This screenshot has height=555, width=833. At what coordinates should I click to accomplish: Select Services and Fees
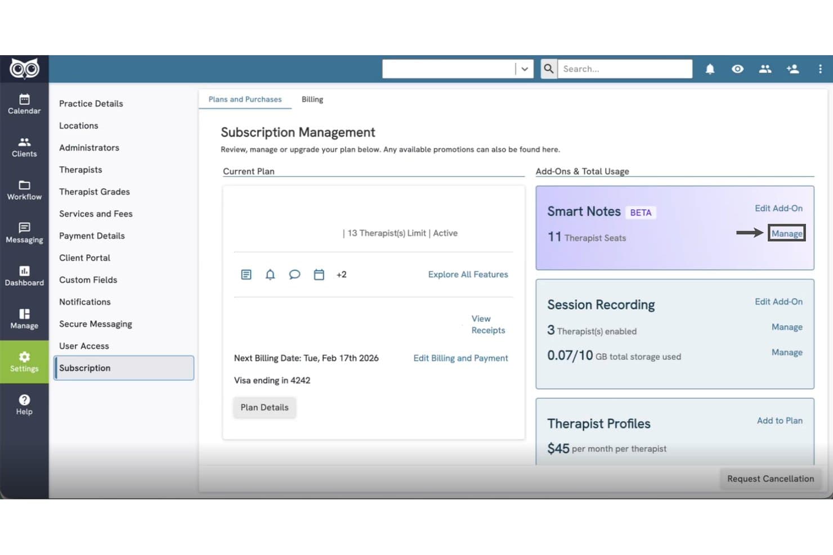pyautogui.click(x=96, y=214)
